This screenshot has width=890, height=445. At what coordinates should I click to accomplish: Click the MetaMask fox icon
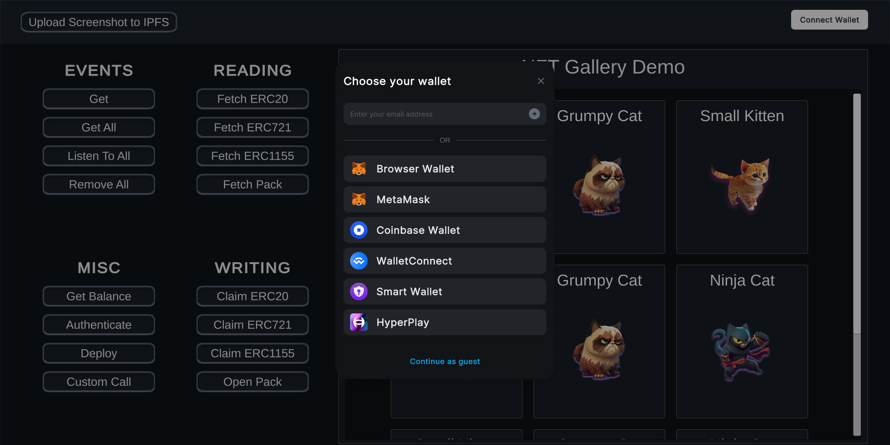tap(359, 199)
